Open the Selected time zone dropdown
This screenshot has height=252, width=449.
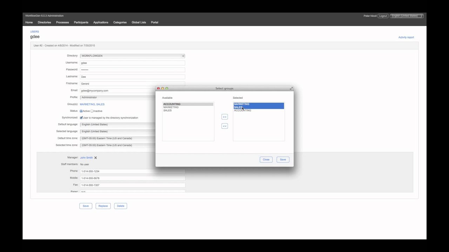(118, 145)
